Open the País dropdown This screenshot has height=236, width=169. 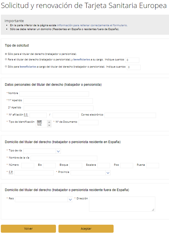44,199
